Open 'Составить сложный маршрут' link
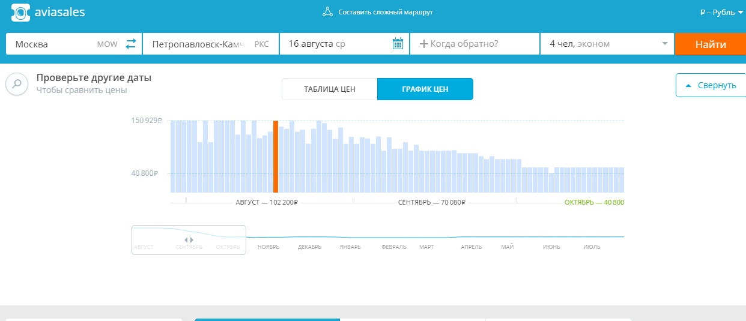746x321 pixels. 386,12
